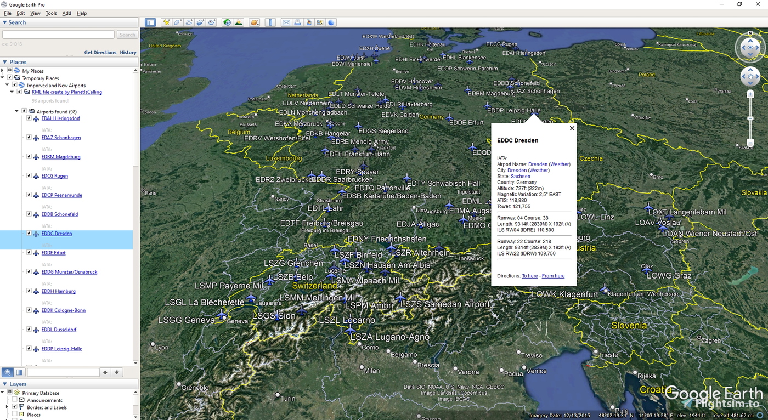Click the blue globe Earth toolbar icon

click(331, 22)
